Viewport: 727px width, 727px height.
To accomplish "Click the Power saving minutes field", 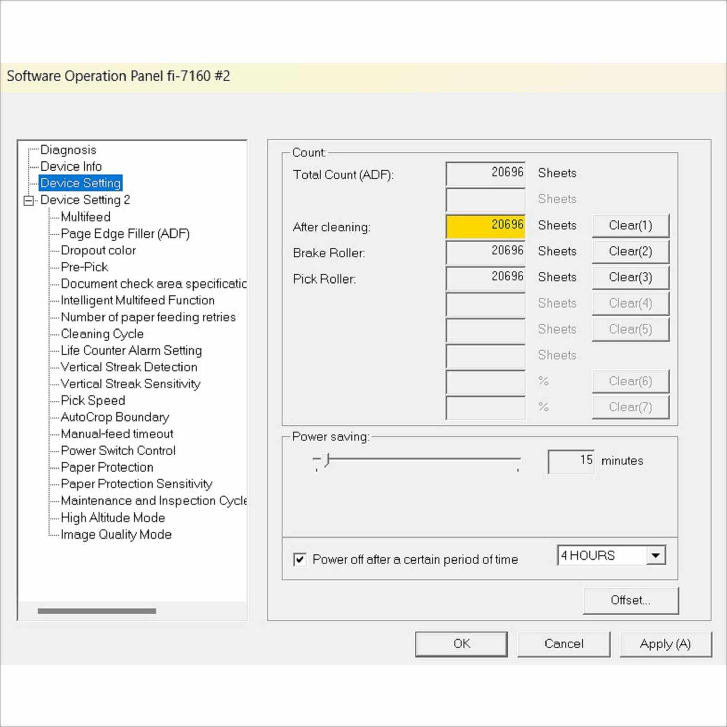I will 571,461.
